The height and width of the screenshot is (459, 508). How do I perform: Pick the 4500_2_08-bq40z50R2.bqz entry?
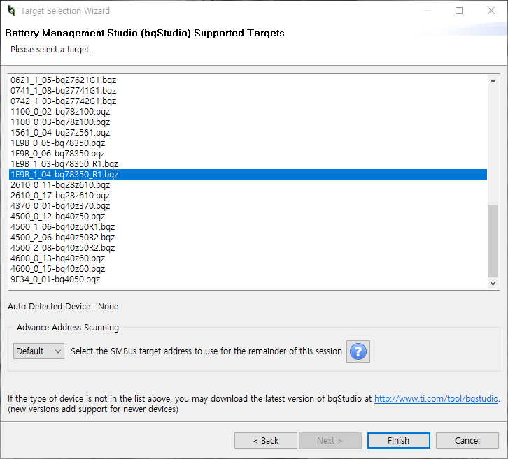pos(248,248)
